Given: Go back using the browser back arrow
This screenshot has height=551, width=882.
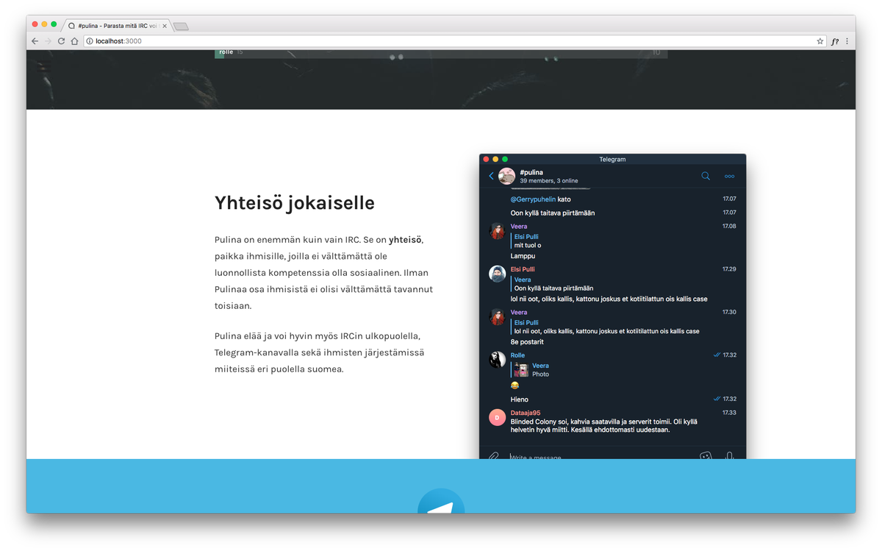Looking at the screenshot, I should 35,41.
